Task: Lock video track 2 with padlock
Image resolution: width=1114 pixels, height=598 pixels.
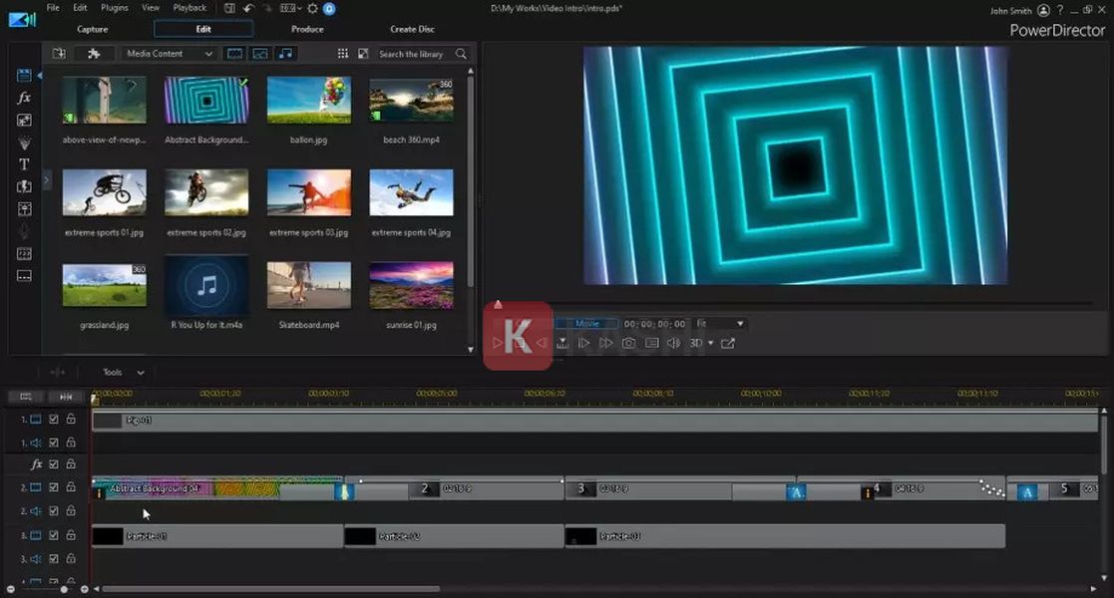Action: (71, 487)
